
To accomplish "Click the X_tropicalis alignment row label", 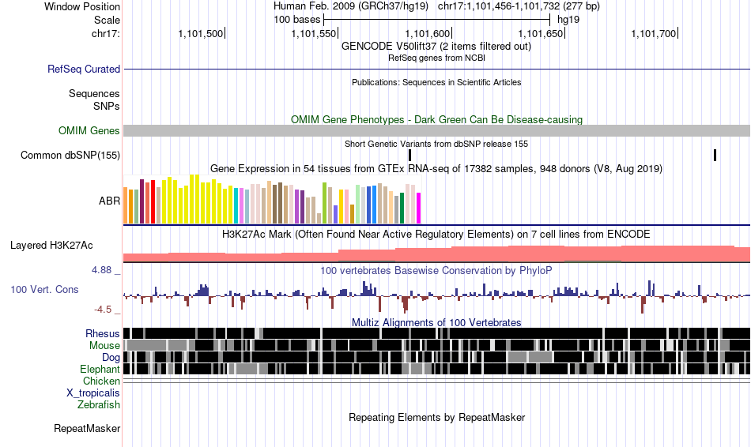I will tap(93, 393).
